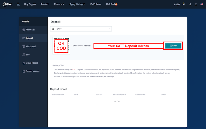
Task: Copy the SATT deposit address
Action: (x=173, y=46)
